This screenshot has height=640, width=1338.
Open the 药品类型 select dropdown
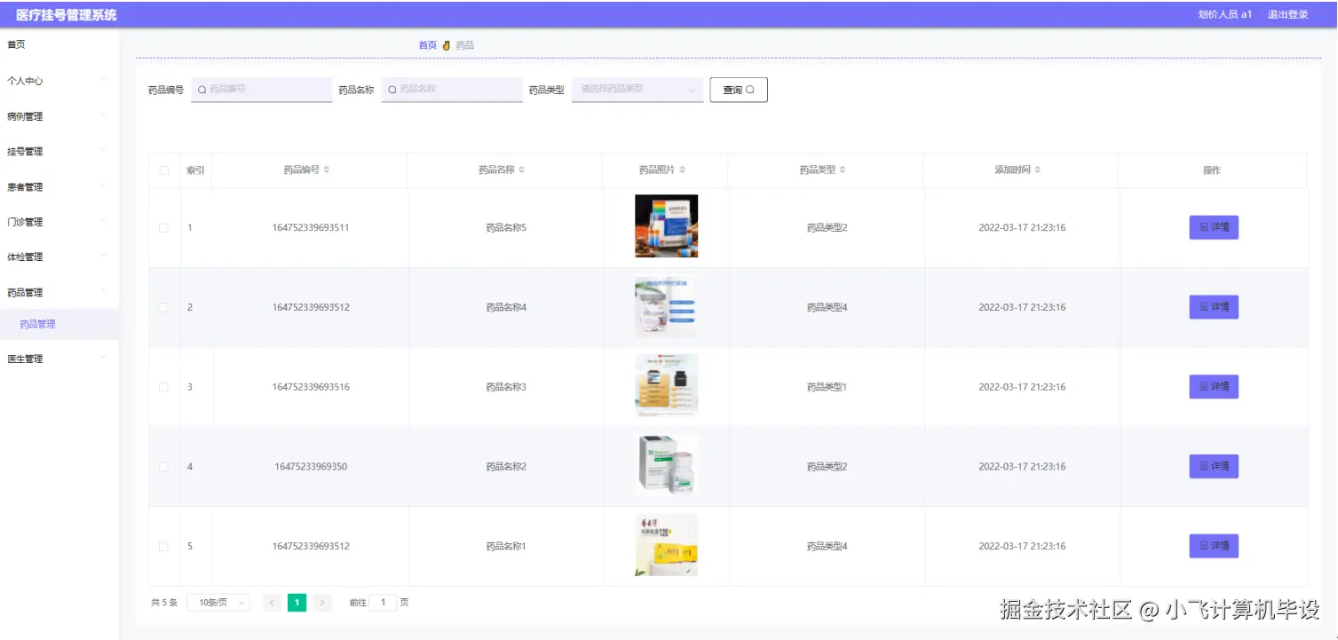(x=637, y=90)
